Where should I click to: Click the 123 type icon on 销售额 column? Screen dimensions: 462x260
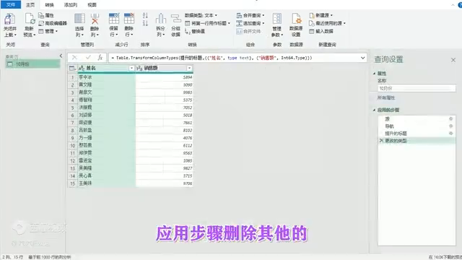[x=139, y=68]
